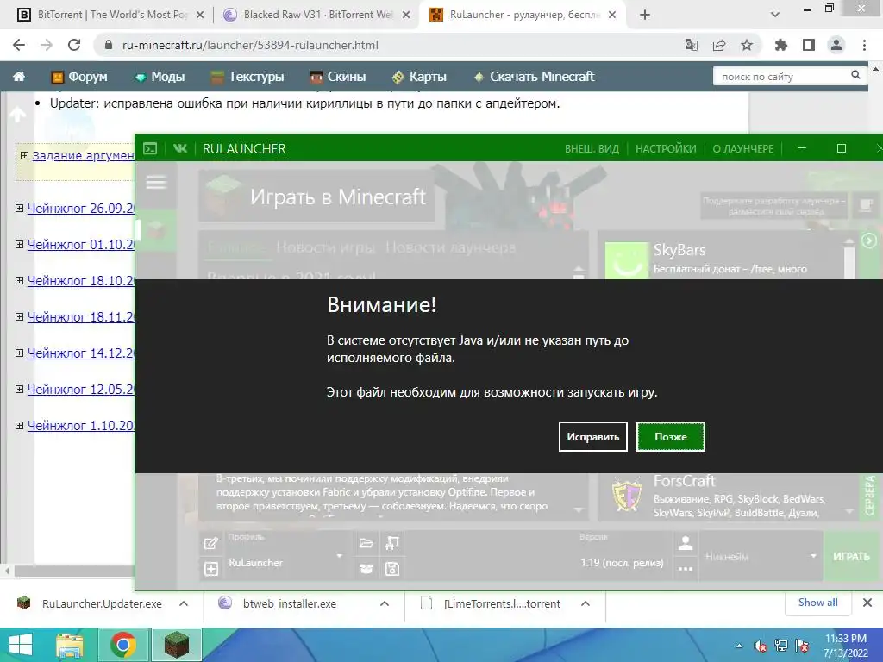This screenshot has height=662, width=883.
Task: Open the Карты section of the site
Action: [x=420, y=77]
